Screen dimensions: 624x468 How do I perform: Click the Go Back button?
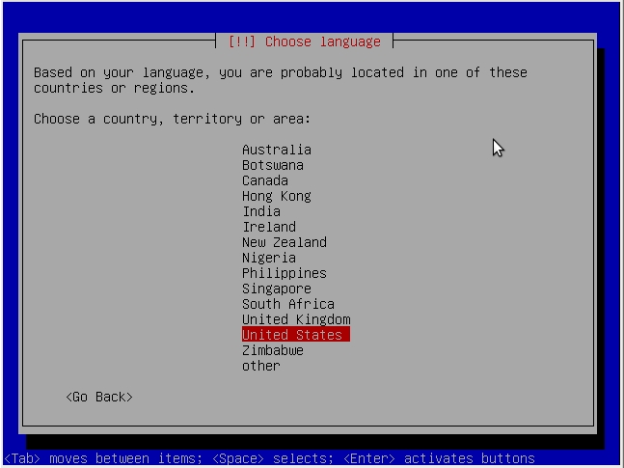click(99, 398)
